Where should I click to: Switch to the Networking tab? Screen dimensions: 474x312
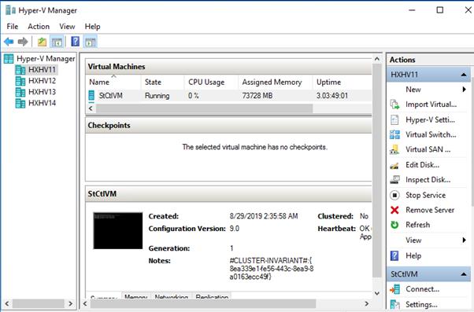pos(172,296)
